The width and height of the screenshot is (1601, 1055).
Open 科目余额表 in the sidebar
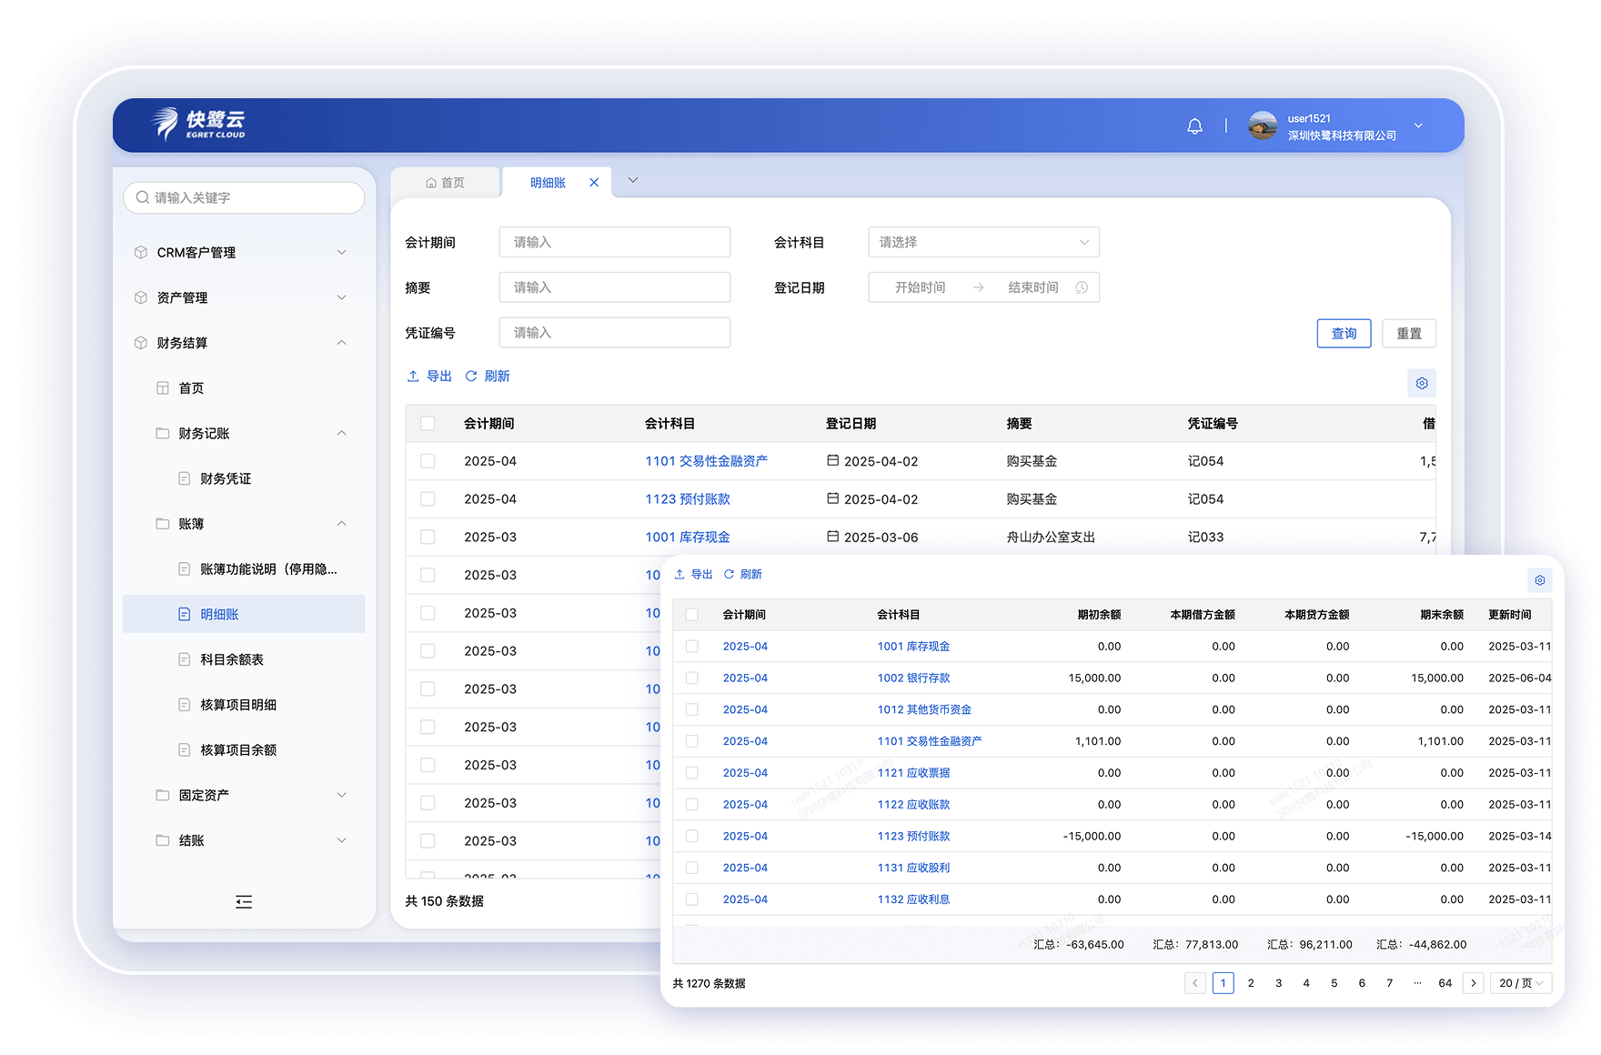[232, 659]
